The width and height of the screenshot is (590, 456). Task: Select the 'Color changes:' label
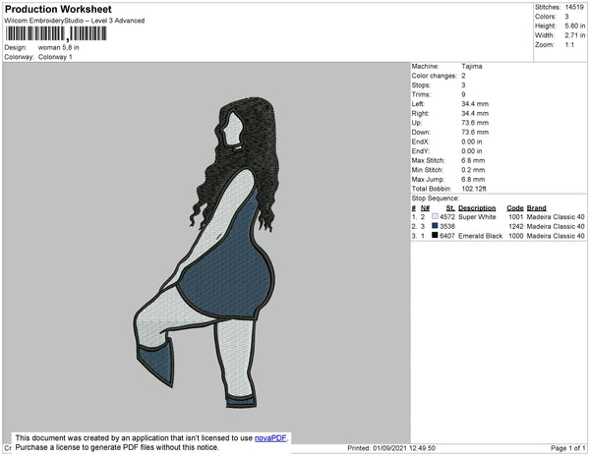[x=435, y=76]
